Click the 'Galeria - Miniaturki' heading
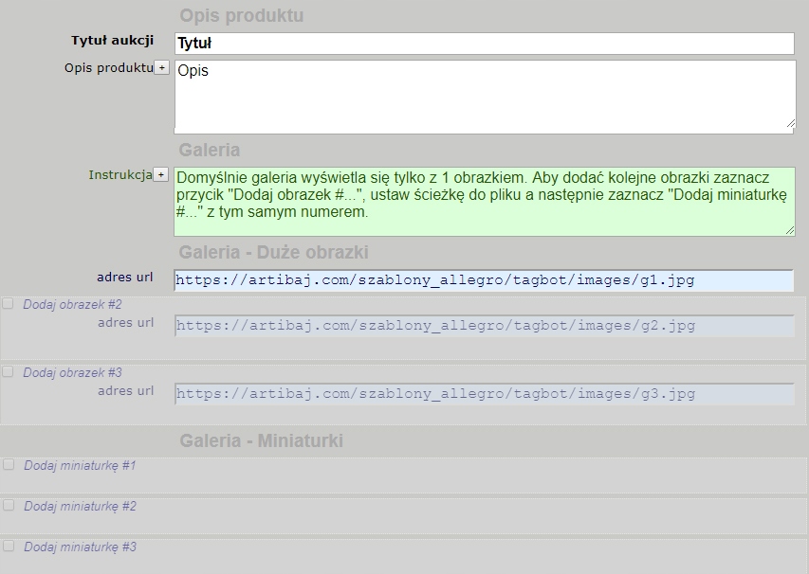Viewport: 809px width, 574px height. click(x=261, y=441)
